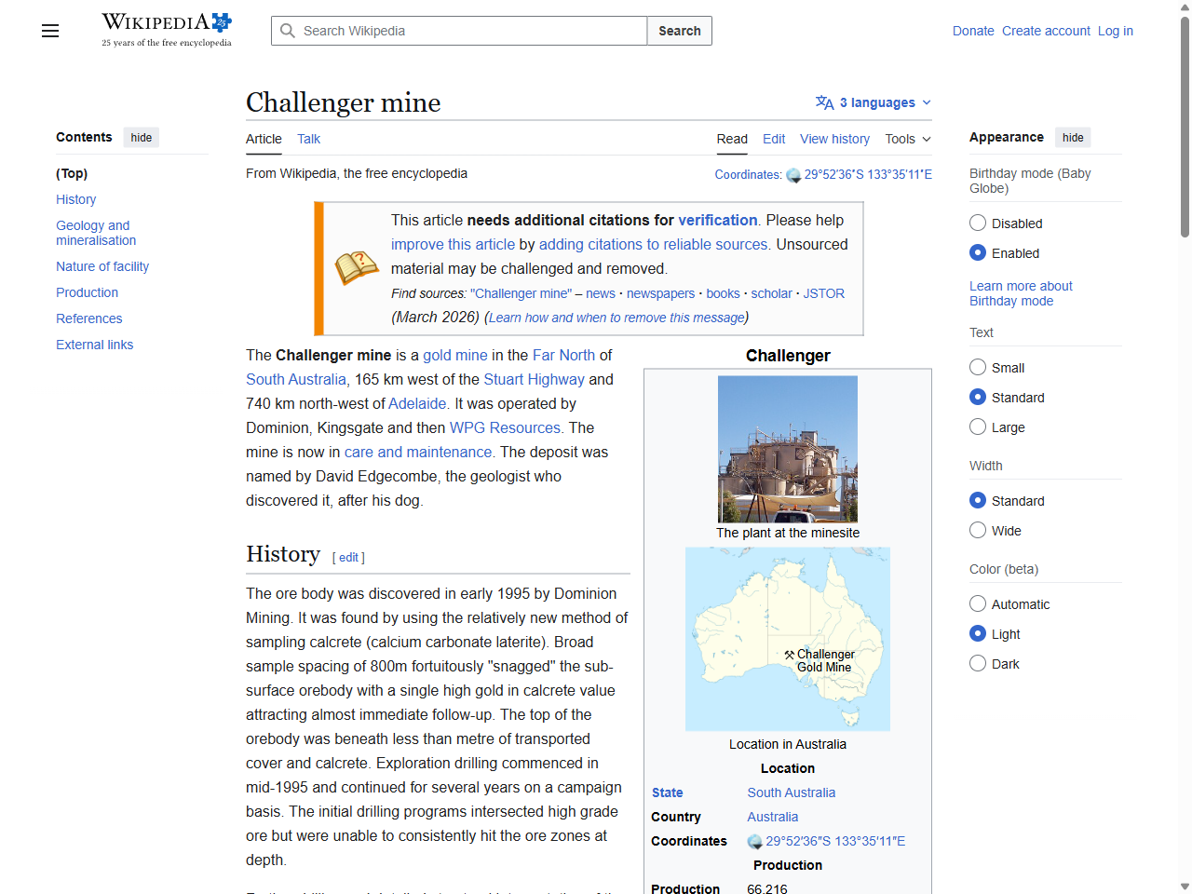The image size is (1192, 894).
Task: Click Australia in infobox Country row
Action: coord(772,817)
